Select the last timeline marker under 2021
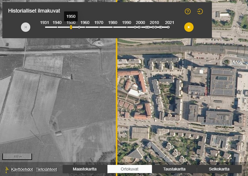Image resolution: width=248 pixels, height=176 pixels. coord(169,27)
